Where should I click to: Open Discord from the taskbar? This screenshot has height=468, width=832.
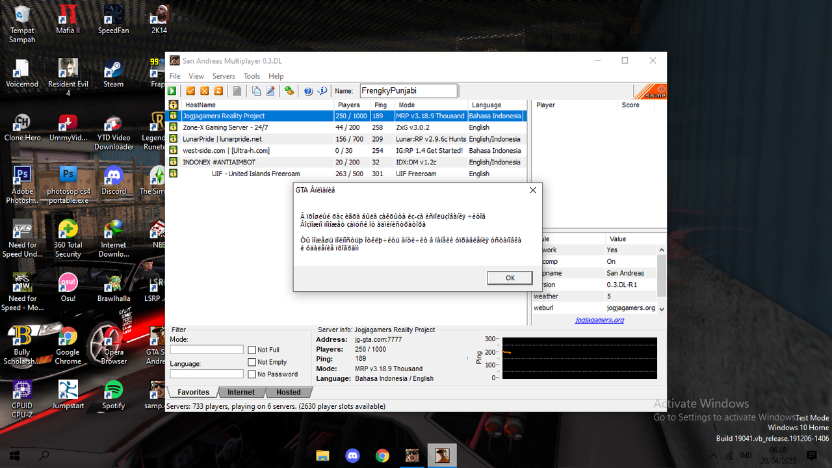pos(352,455)
